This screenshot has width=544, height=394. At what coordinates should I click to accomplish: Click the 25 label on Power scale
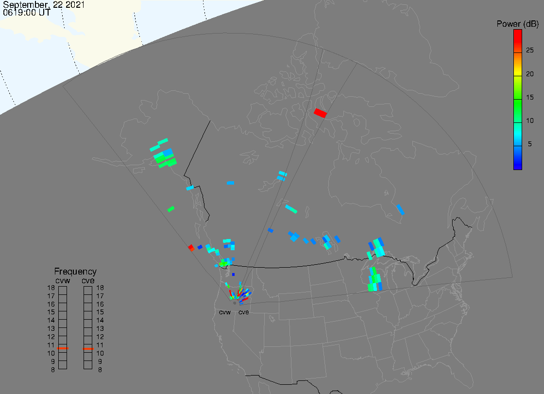530,51
